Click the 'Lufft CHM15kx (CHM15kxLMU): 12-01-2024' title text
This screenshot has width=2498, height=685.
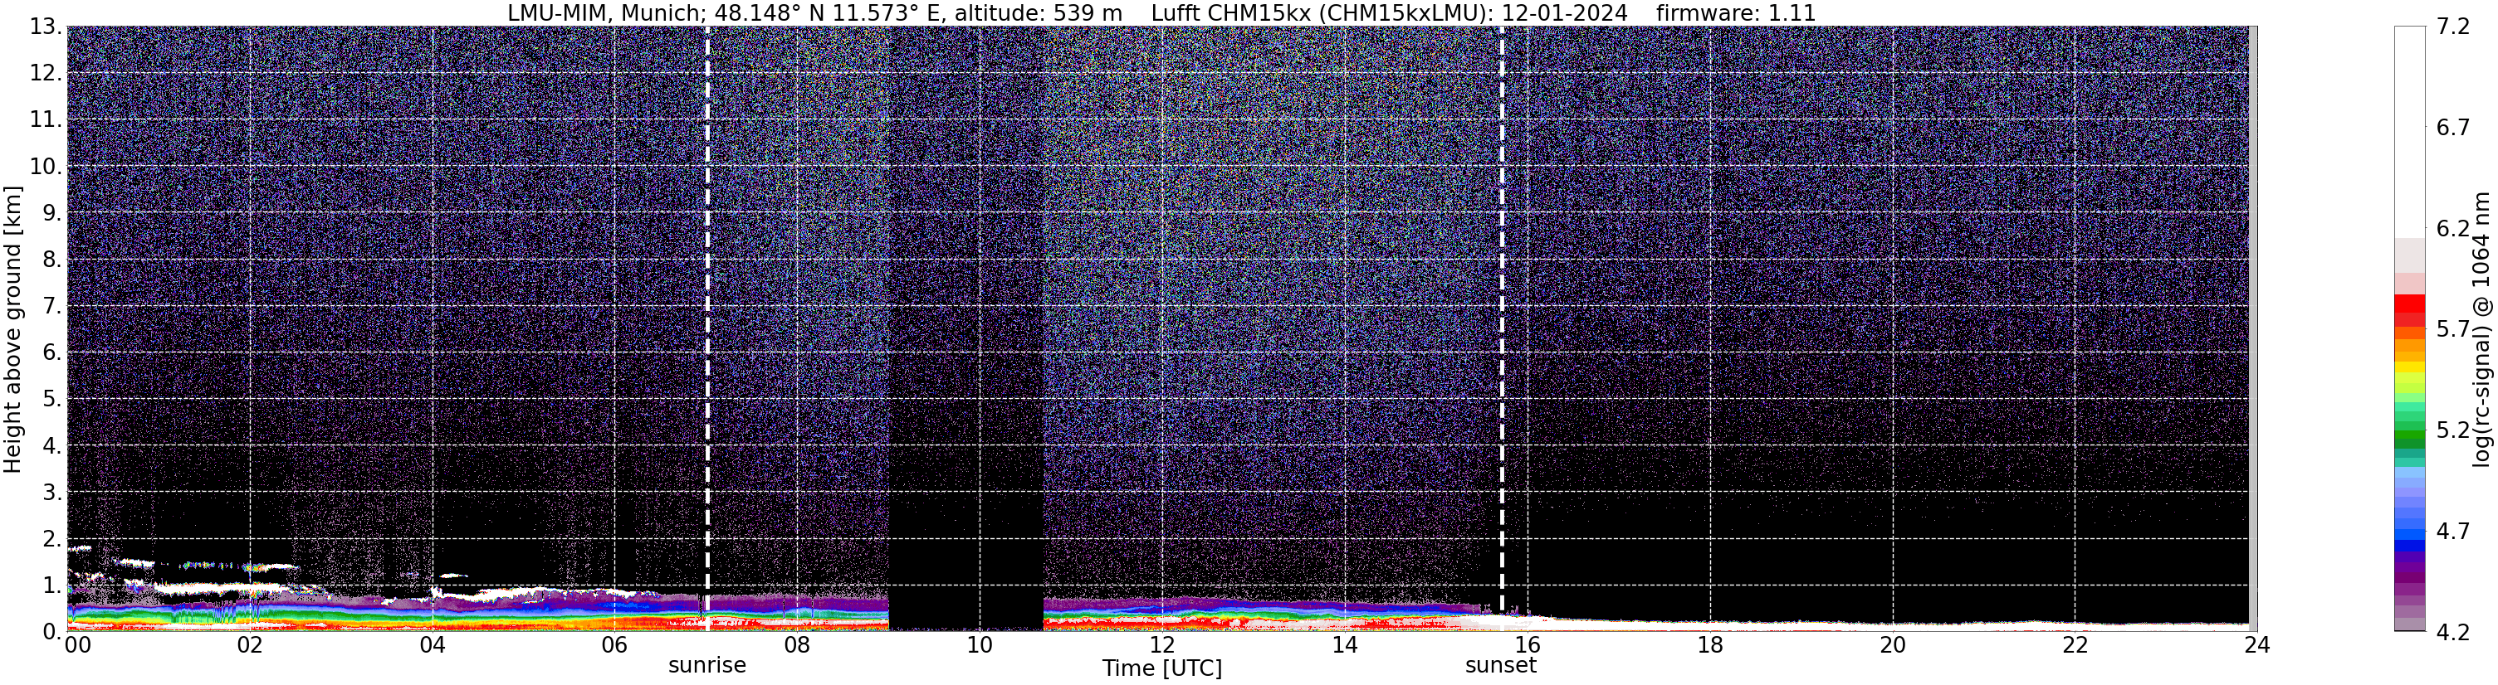click(1390, 13)
